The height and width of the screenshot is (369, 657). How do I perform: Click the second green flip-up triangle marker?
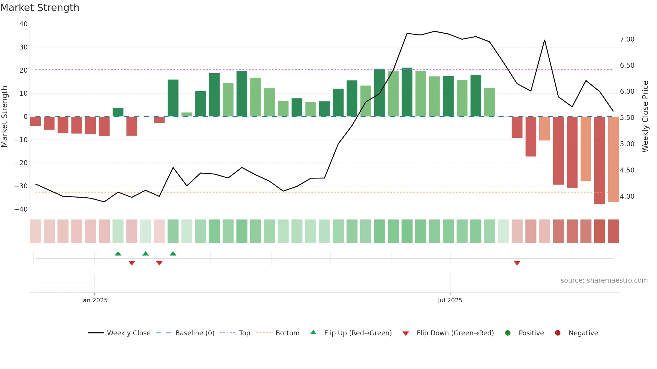[x=146, y=253]
